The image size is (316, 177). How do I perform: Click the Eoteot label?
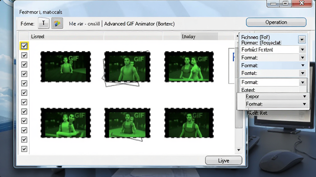click(x=248, y=90)
